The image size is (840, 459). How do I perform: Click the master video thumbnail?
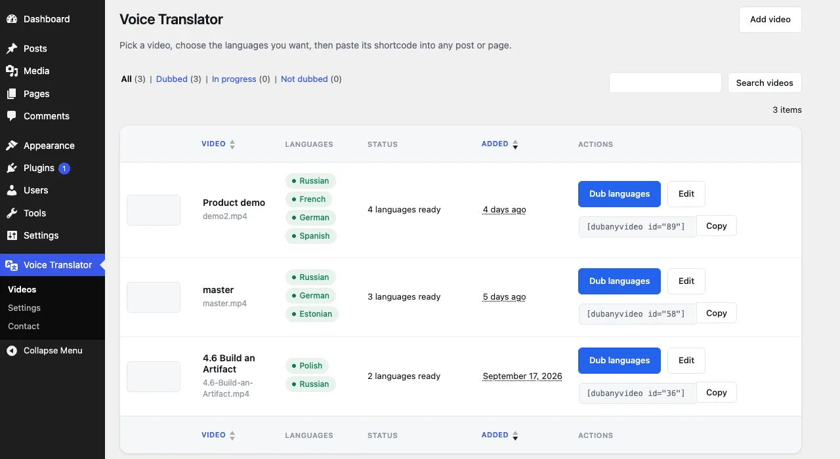pyautogui.click(x=154, y=297)
